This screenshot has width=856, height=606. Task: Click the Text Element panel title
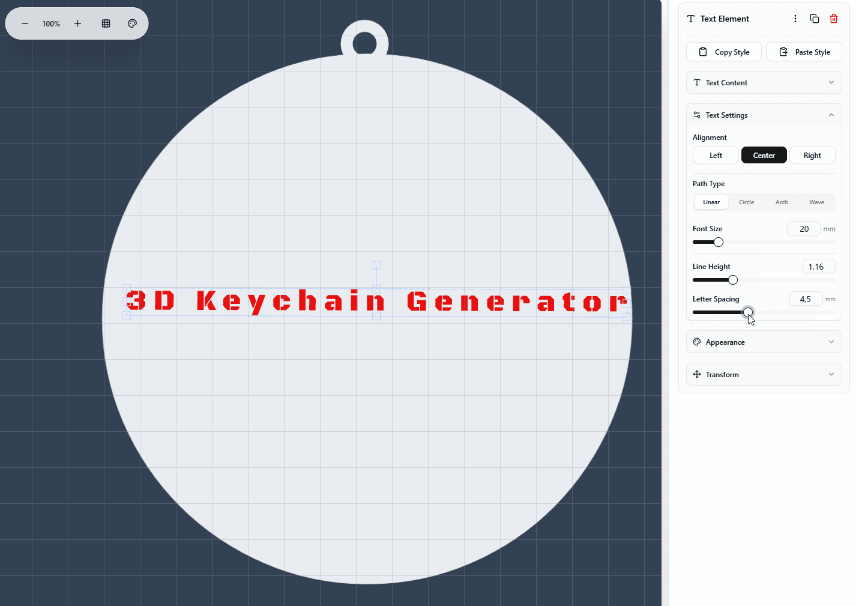click(x=725, y=19)
